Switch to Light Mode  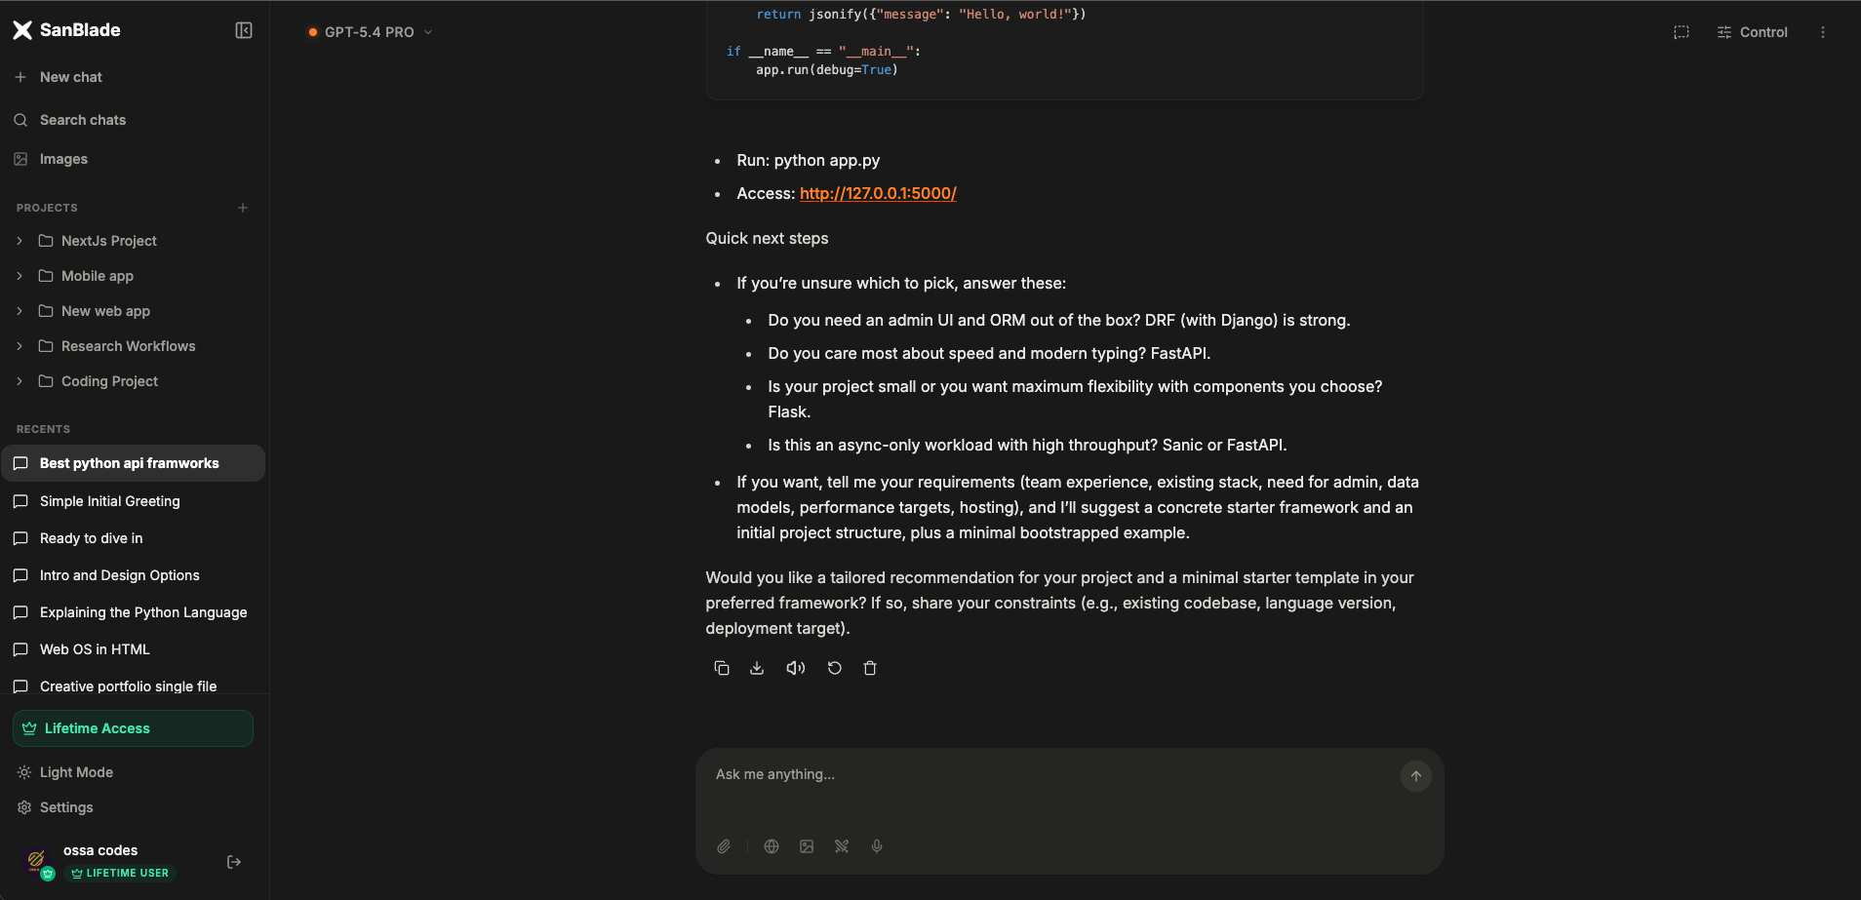tap(76, 771)
